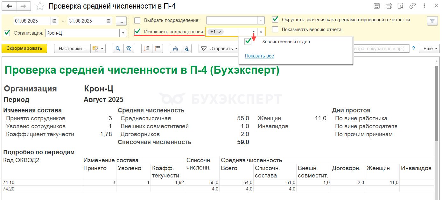Go back with the left arrow button

click(9, 6)
